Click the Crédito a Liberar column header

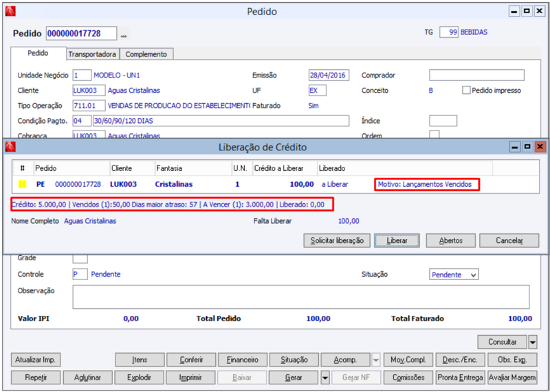[285, 168]
